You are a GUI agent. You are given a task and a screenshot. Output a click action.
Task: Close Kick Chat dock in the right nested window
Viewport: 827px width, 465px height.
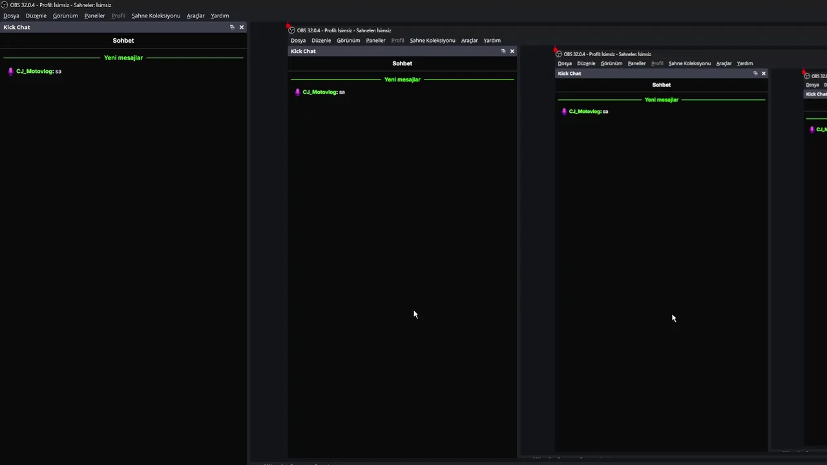[x=764, y=74]
